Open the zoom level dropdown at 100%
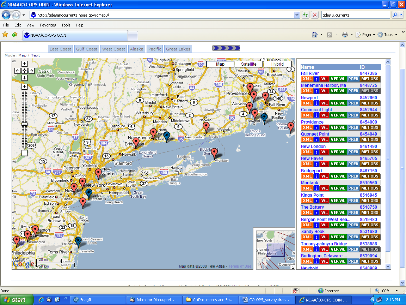 (x=396, y=291)
